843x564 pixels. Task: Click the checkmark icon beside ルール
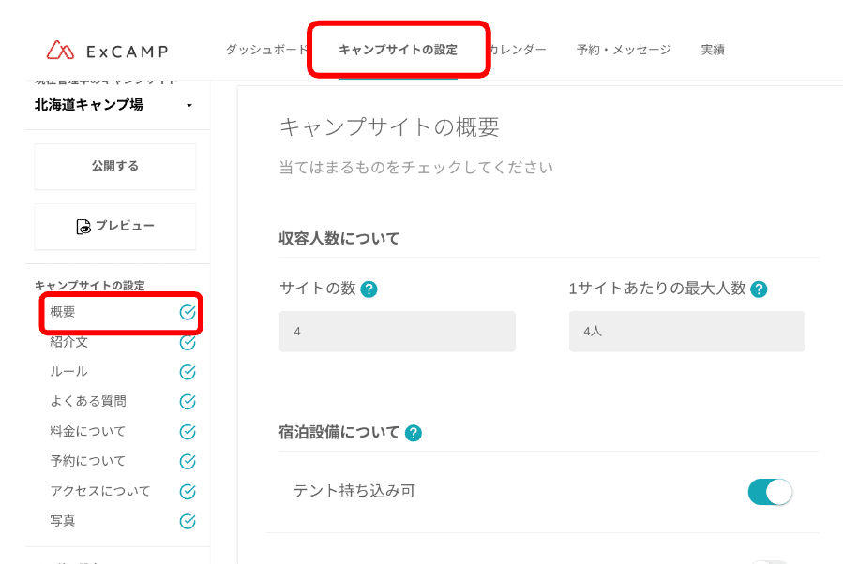pos(187,371)
